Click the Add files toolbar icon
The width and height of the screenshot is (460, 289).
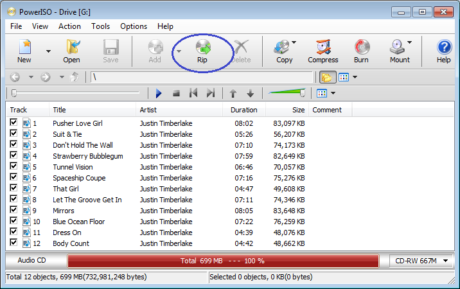(155, 51)
